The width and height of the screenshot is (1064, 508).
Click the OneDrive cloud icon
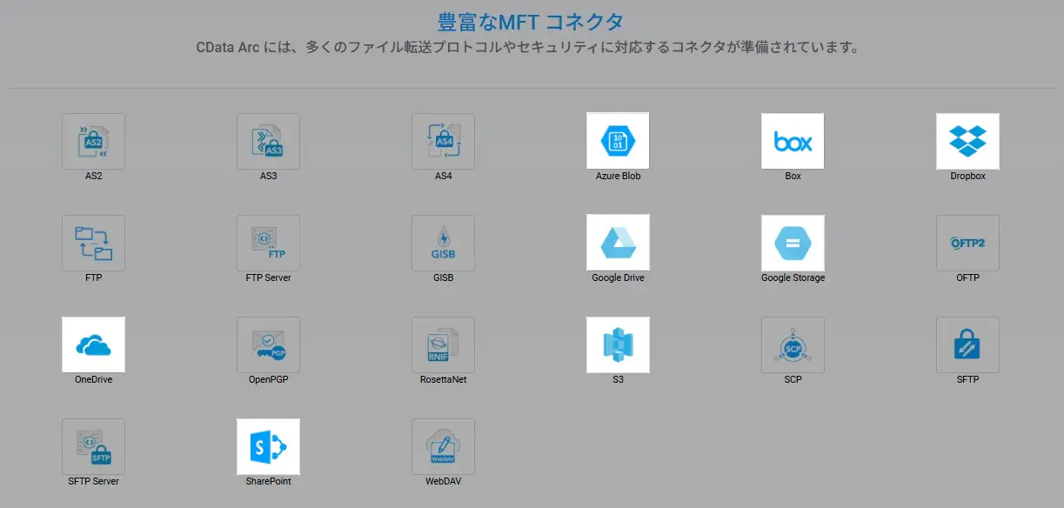click(x=93, y=344)
